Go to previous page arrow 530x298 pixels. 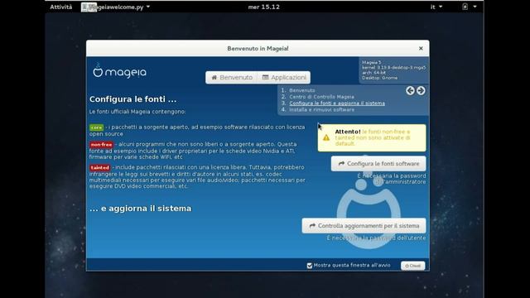point(410,90)
